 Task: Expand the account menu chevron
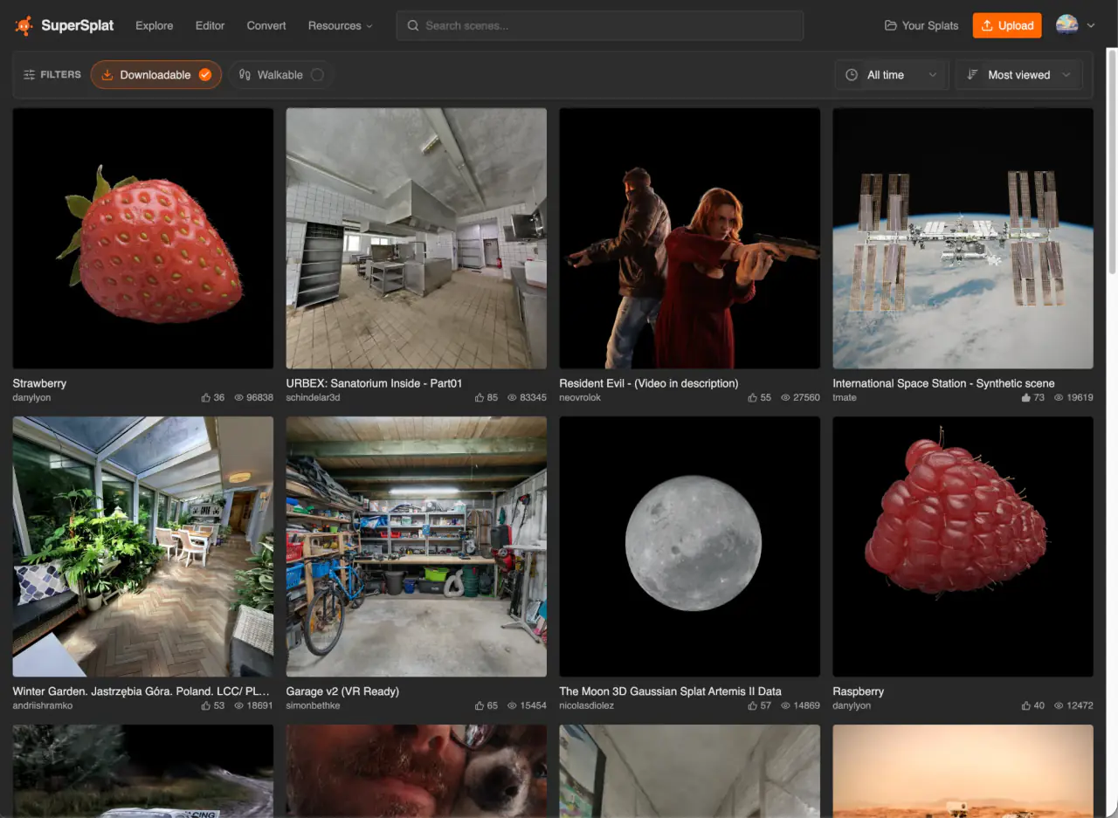[x=1091, y=26]
